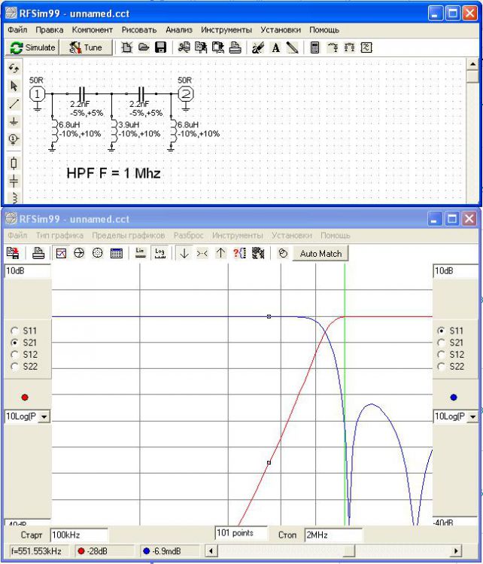Screen dimensions: 483x564
Task: Paste from clipboard in schematic toolbar
Action: pos(218,47)
